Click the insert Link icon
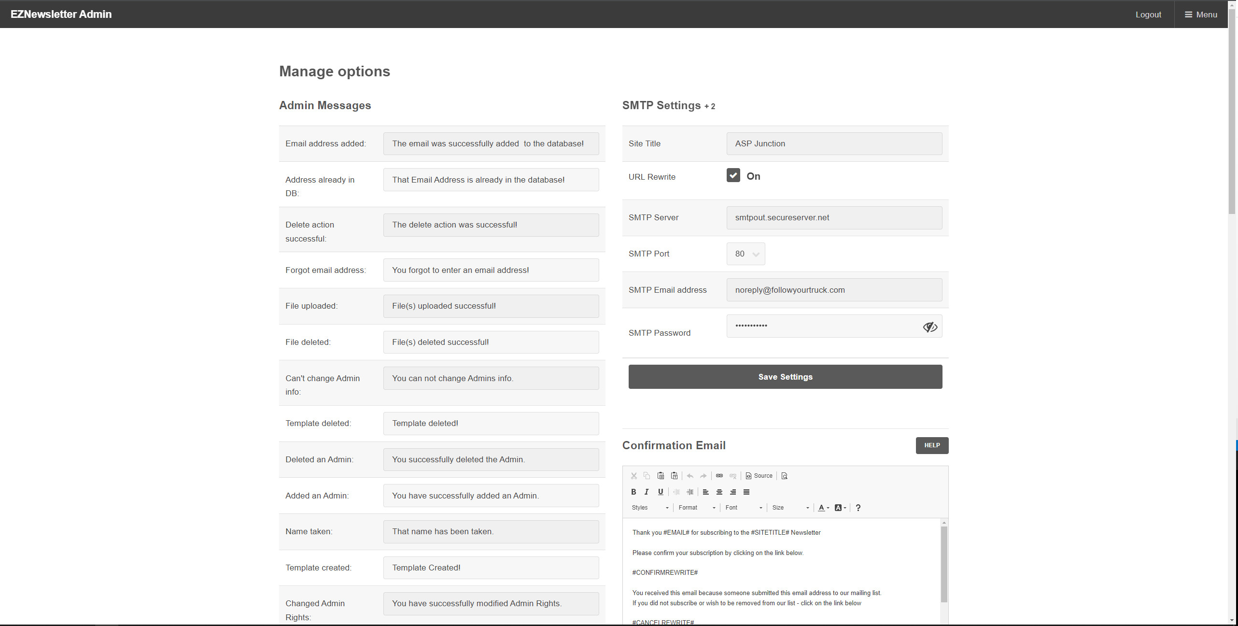 pos(719,476)
